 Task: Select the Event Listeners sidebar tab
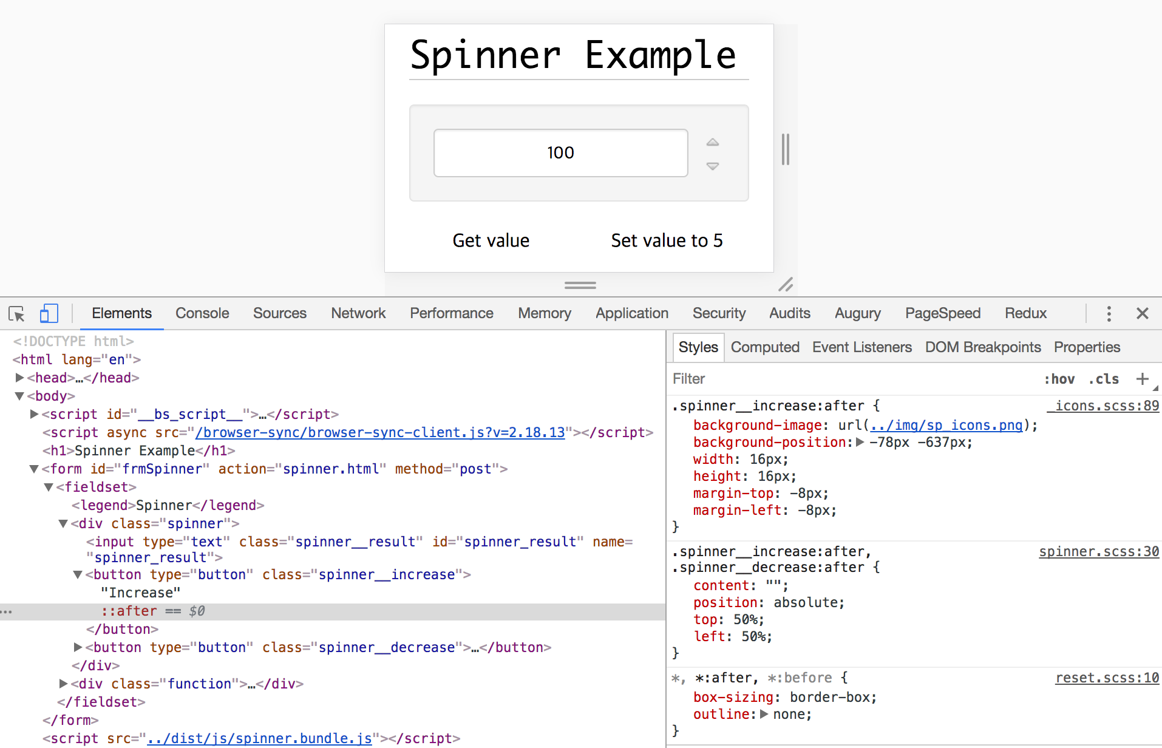(862, 347)
